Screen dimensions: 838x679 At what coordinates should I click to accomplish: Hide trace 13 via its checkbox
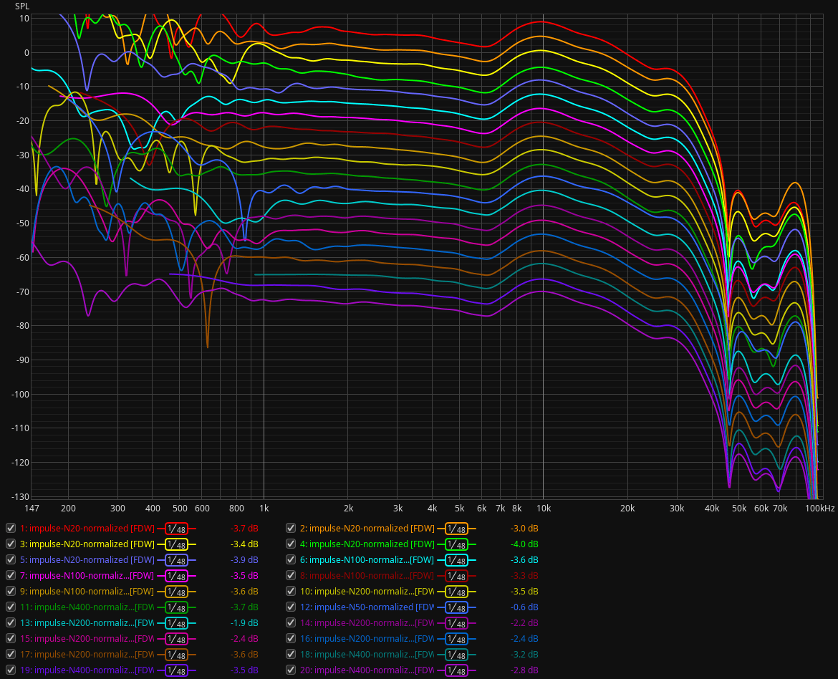(10, 622)
